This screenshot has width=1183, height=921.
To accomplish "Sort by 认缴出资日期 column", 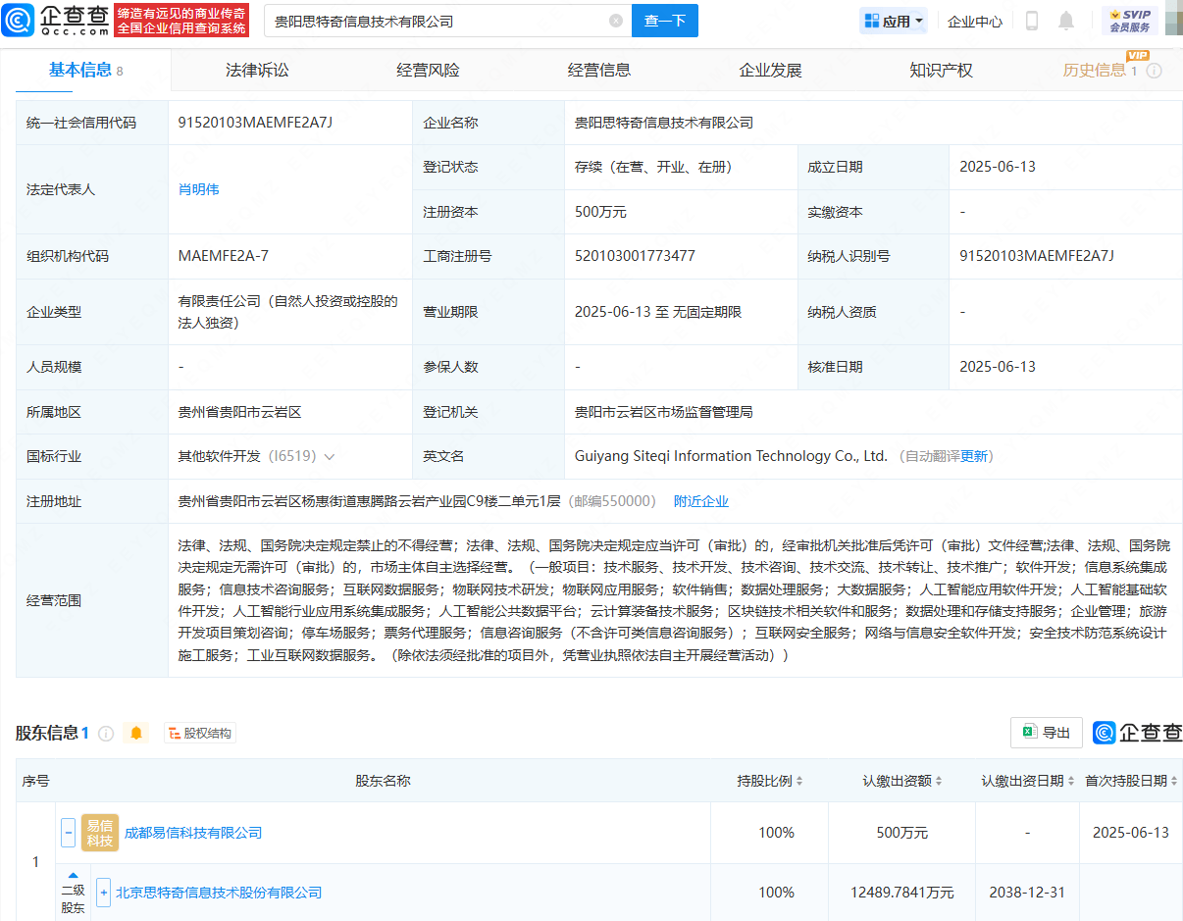I will (x=1070, y=782).
